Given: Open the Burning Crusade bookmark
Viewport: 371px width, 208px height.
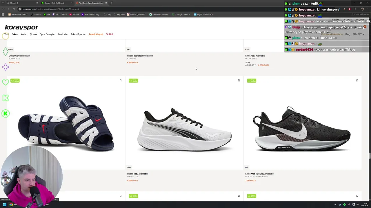Looking at the screenshot, I should click(181, 14).
